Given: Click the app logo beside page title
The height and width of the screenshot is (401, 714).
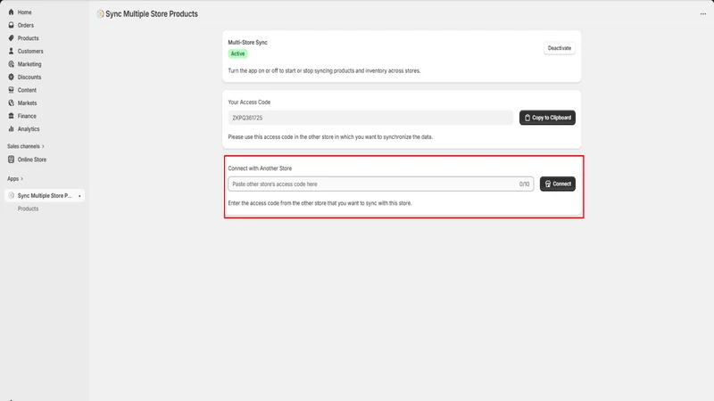Looking at the screenshot, I should click(x=100, y=14).
